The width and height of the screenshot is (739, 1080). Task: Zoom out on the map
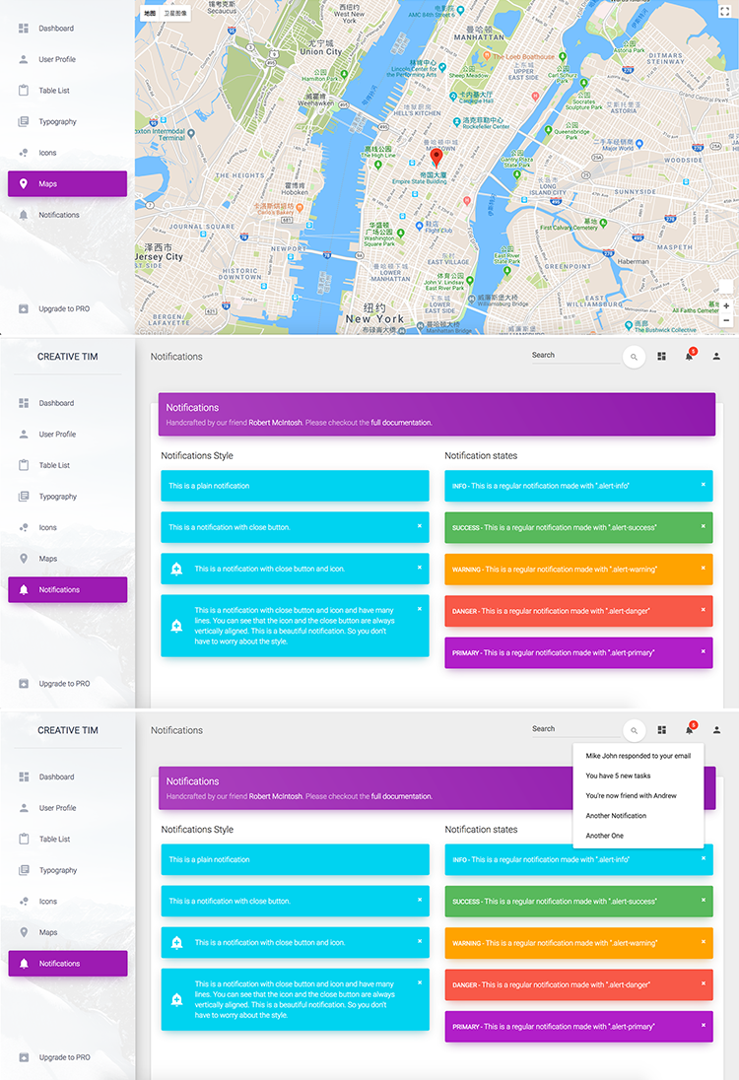point(726,320)
